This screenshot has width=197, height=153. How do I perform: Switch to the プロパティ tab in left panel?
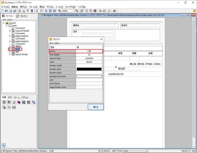(x=22, y=16)
